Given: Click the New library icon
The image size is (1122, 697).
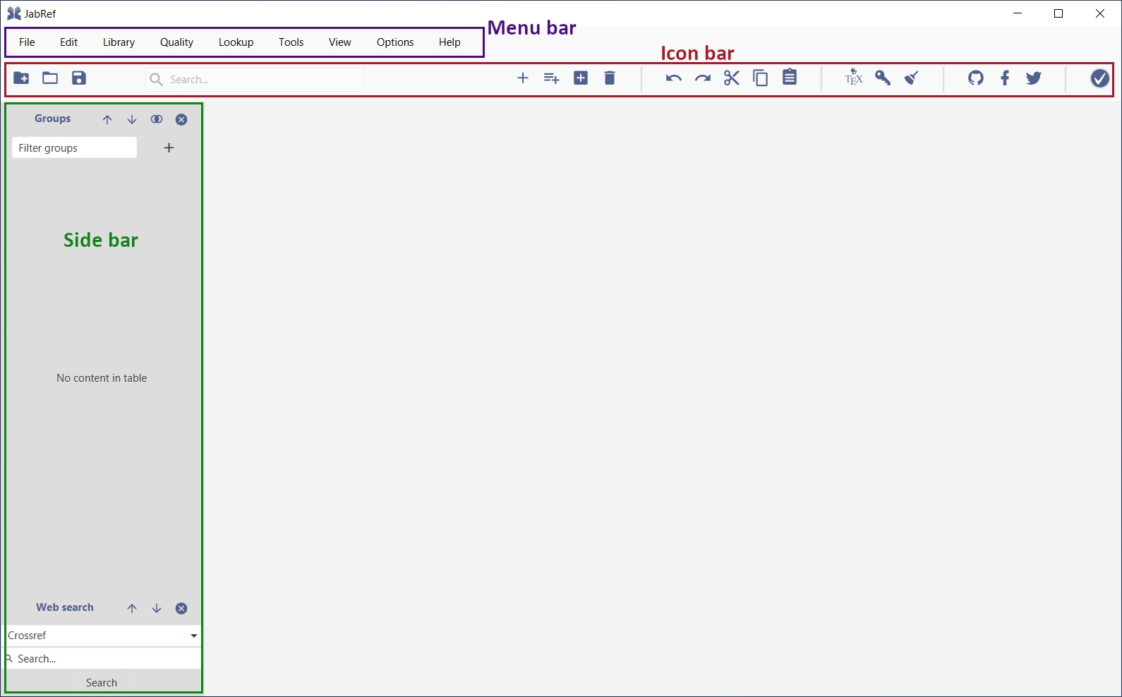Looking at the screenshot, I should [x=21, y=78].
